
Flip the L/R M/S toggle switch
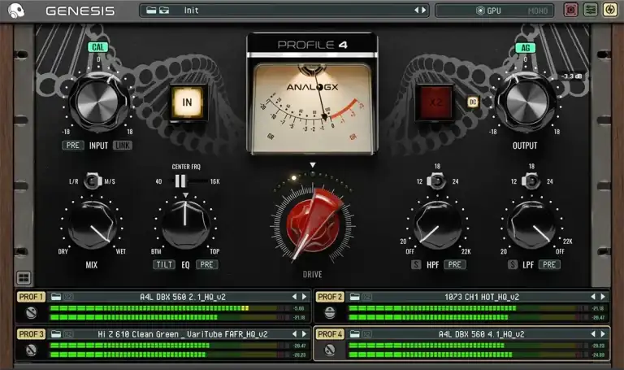(93, 181)
